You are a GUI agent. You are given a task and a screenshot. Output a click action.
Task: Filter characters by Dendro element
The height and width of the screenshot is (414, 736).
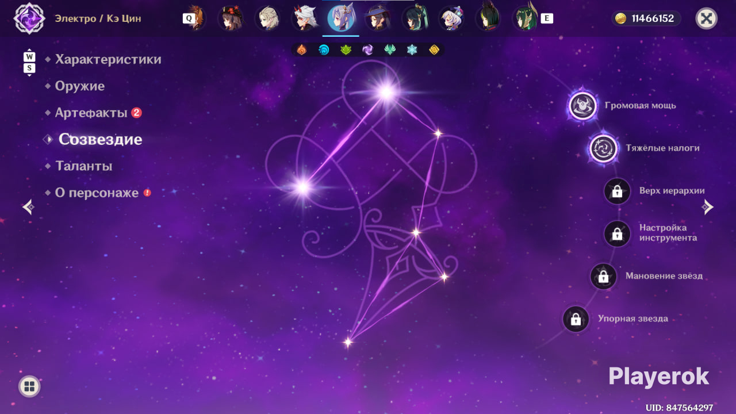346,50
